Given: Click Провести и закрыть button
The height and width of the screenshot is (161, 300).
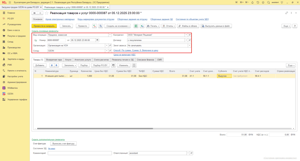Looking at the screenshot, I should point(44,26).
